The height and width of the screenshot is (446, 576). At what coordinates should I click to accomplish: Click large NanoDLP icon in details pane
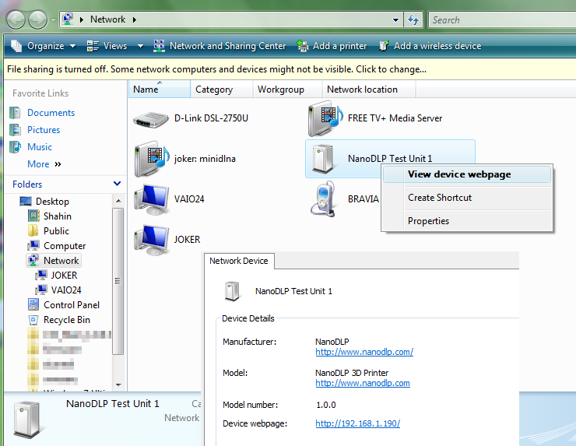point(27,420)
